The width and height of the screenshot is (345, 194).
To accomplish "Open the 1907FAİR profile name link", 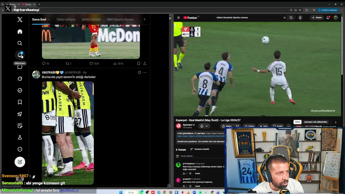I will click(53, 72).
